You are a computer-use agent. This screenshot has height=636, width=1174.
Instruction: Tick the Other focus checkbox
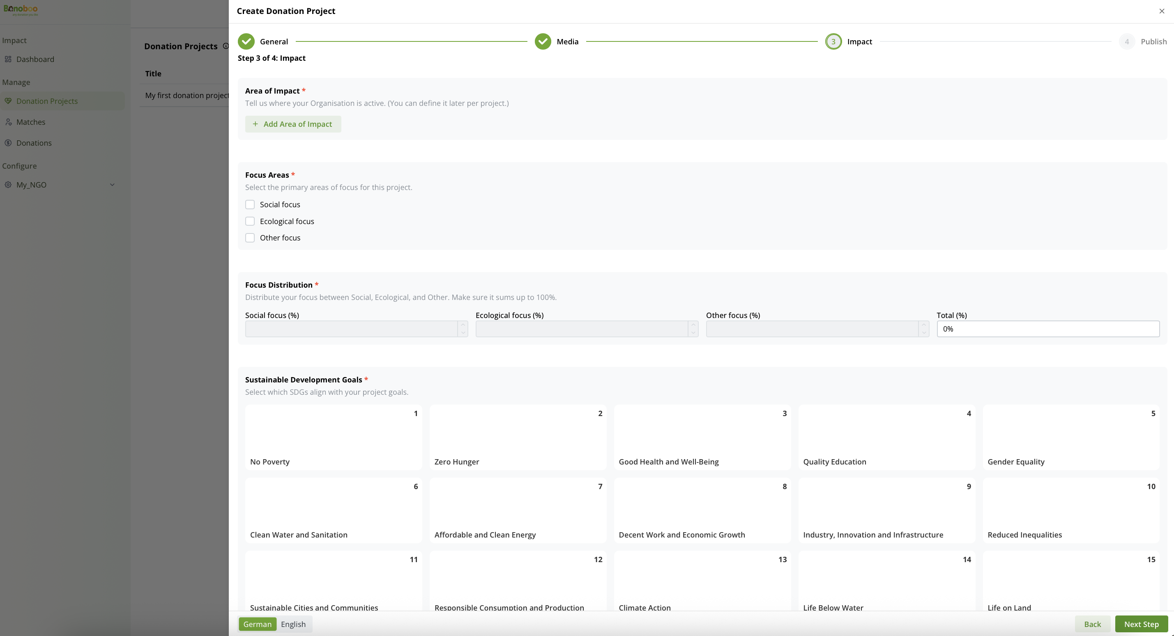250,238
